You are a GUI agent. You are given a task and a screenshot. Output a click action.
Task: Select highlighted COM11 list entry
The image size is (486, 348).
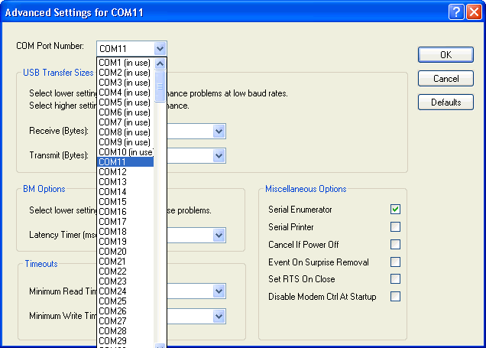coord(125,162)
